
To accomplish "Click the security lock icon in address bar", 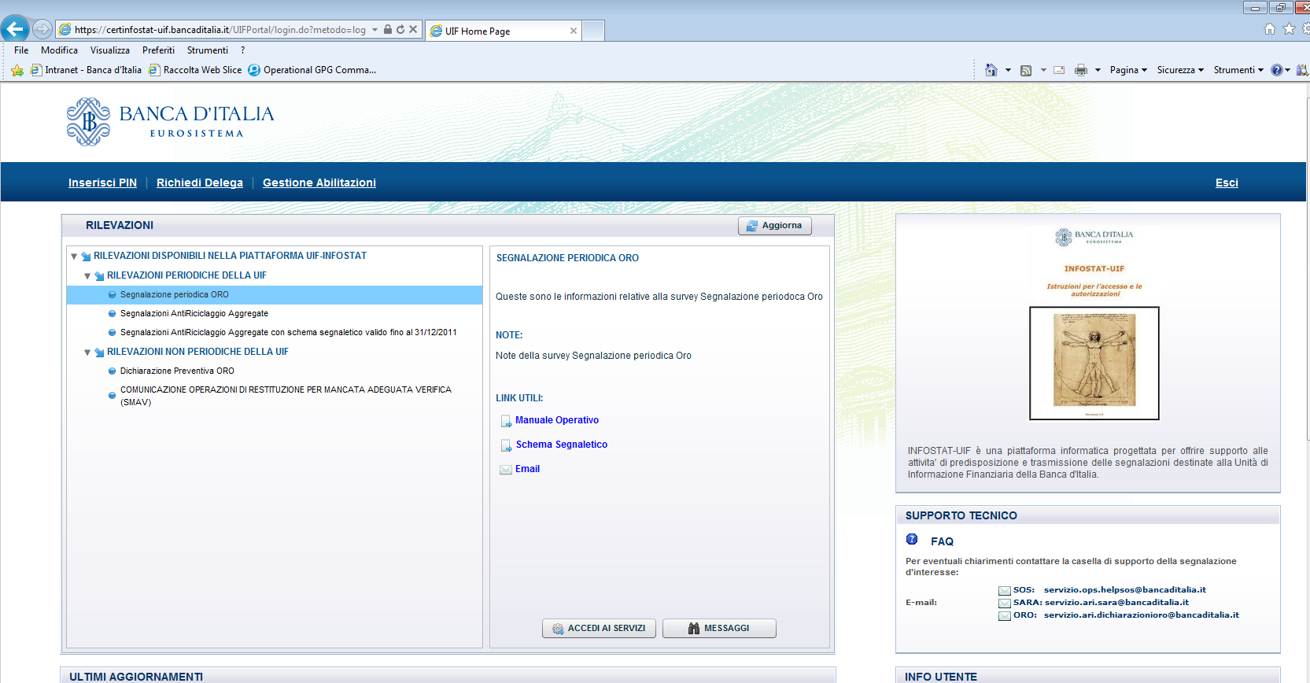I will 388,29.
